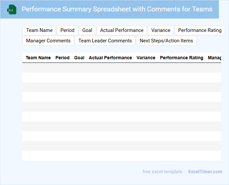Screen dimensions: 229x185
Task: Select the Team Name tag button
Action: [39, 30]
